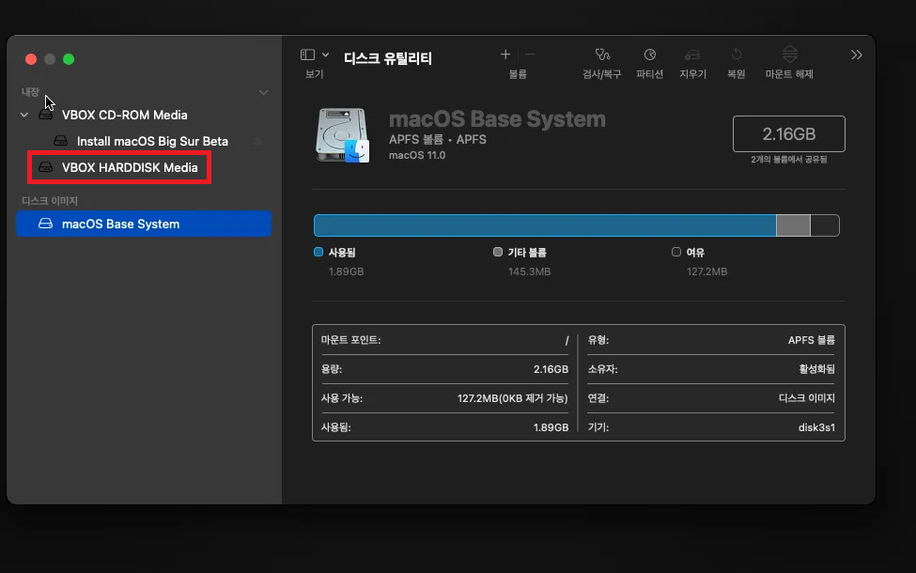Click the 2개의 볼륨에서 공유됨 caption
Screen dimensions: 916x573
click(788, 160)
